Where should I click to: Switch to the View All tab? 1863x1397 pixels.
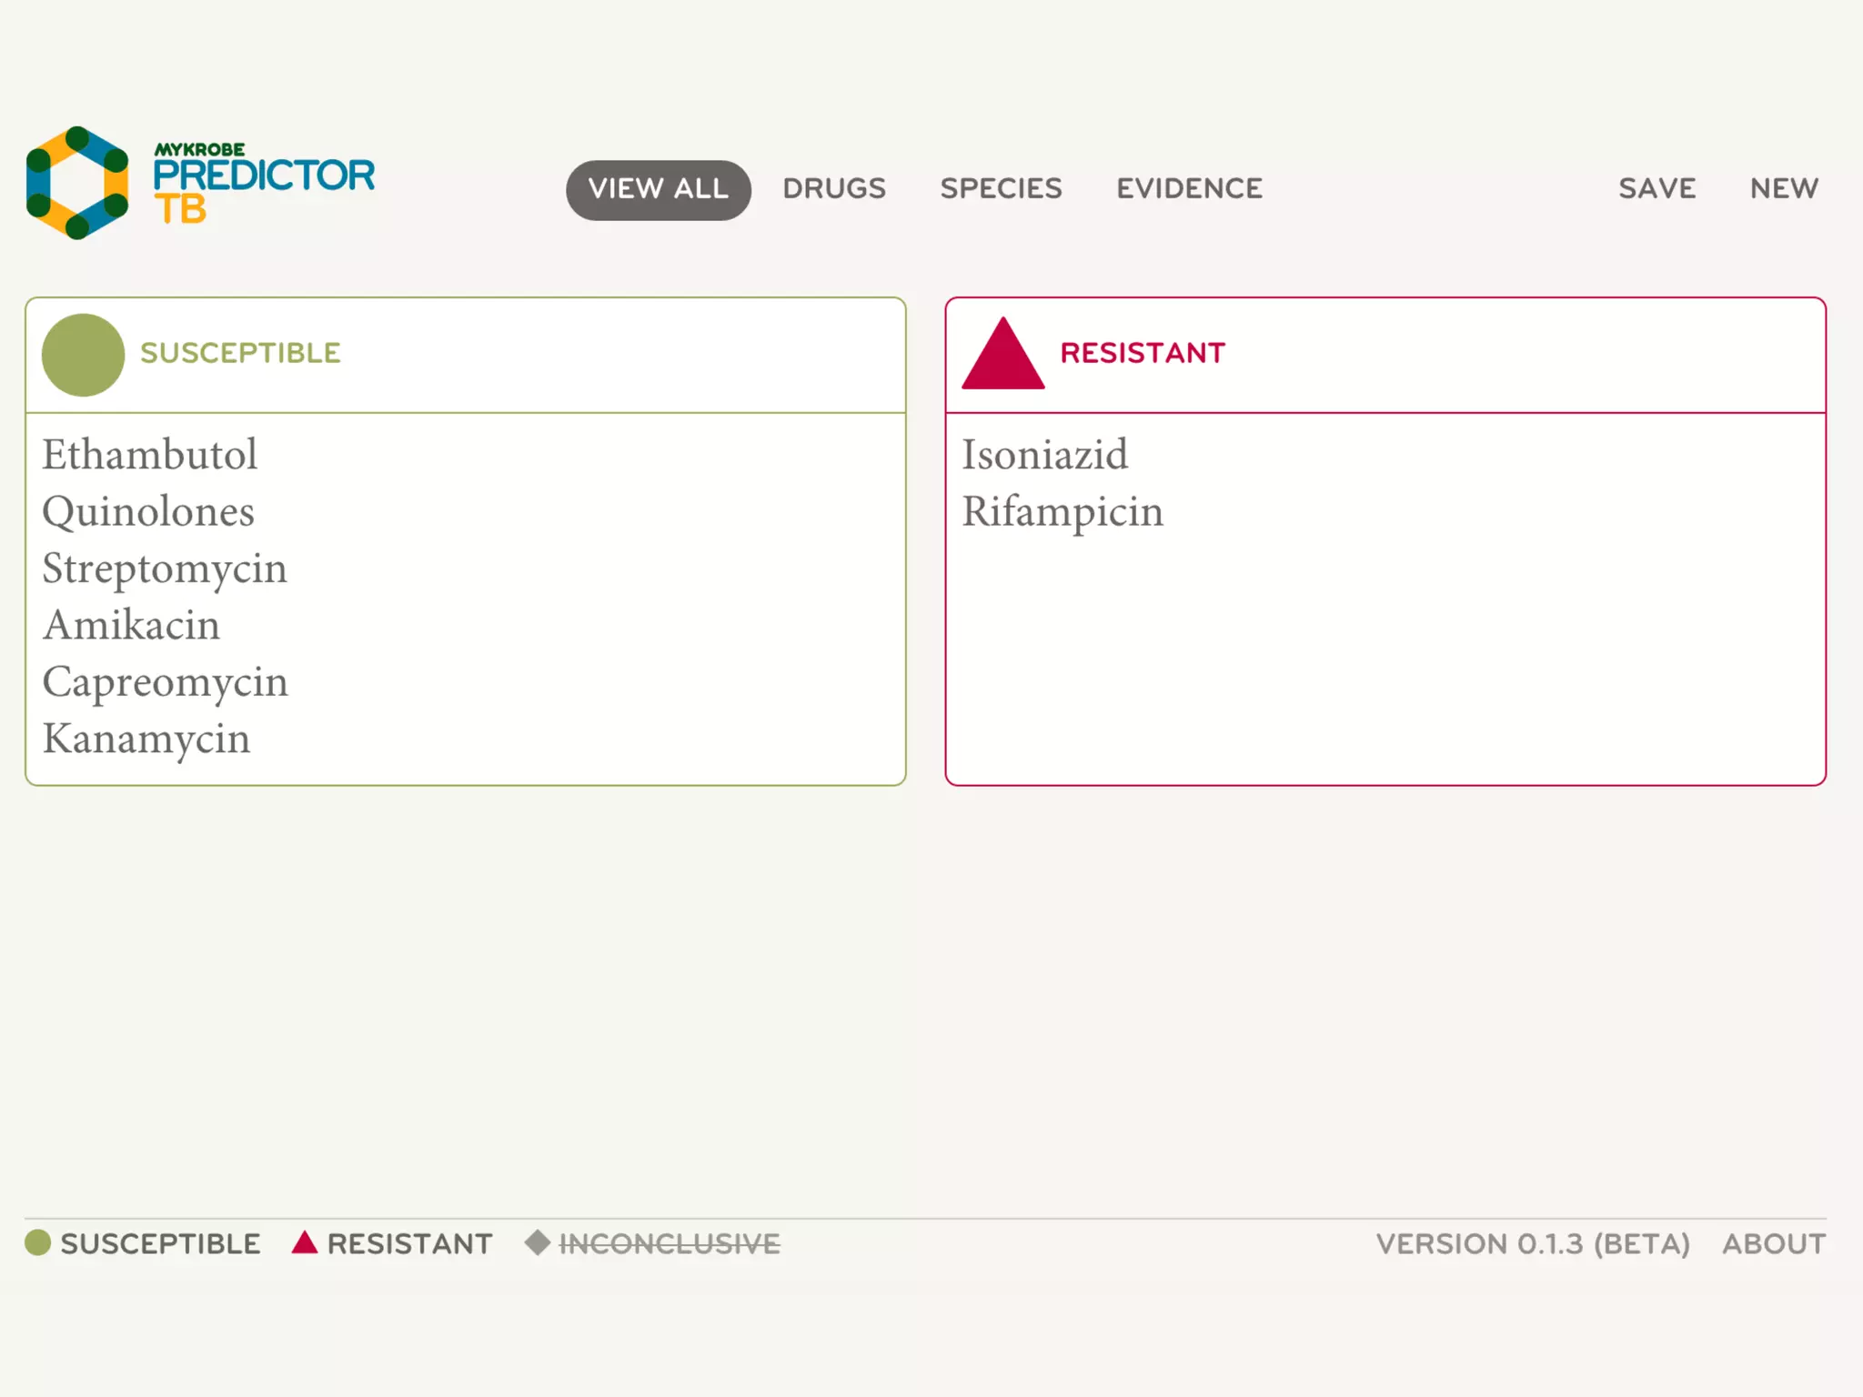[658, 189]
